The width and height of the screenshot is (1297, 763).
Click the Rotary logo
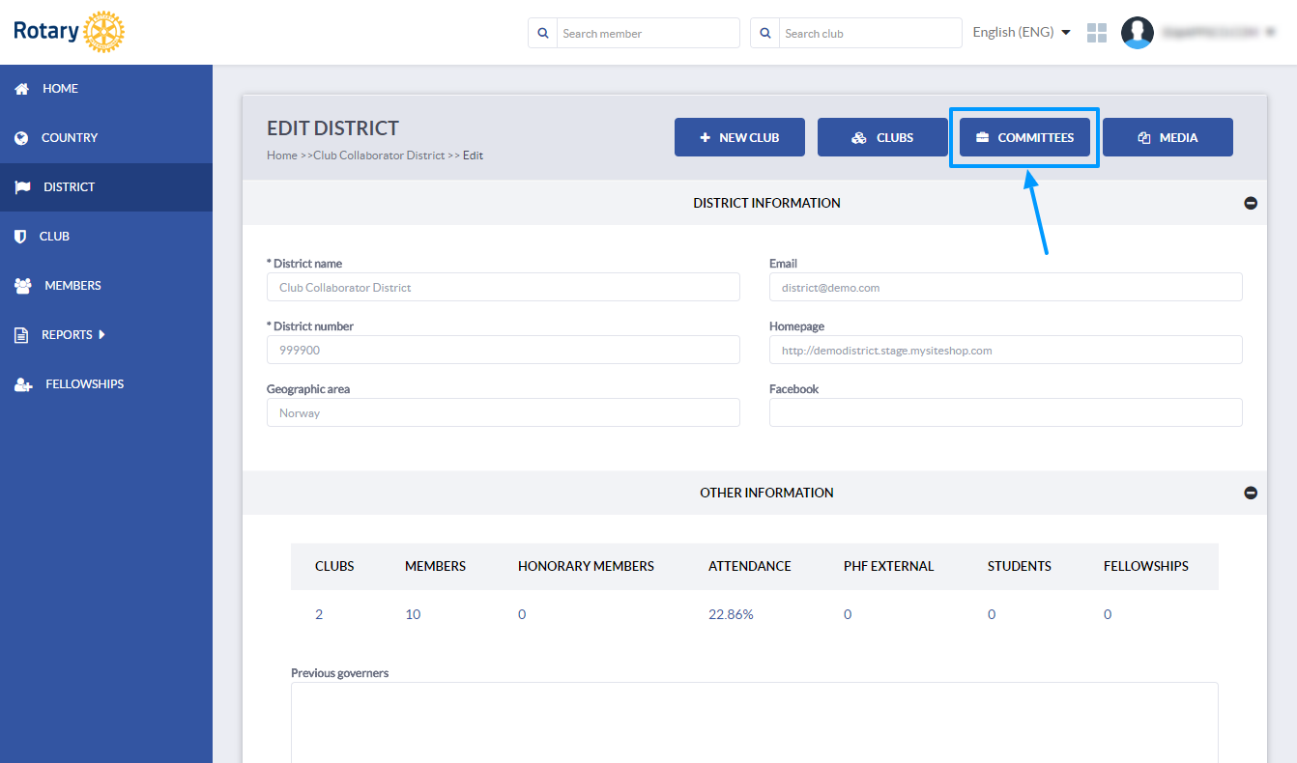tap(69, 32)
